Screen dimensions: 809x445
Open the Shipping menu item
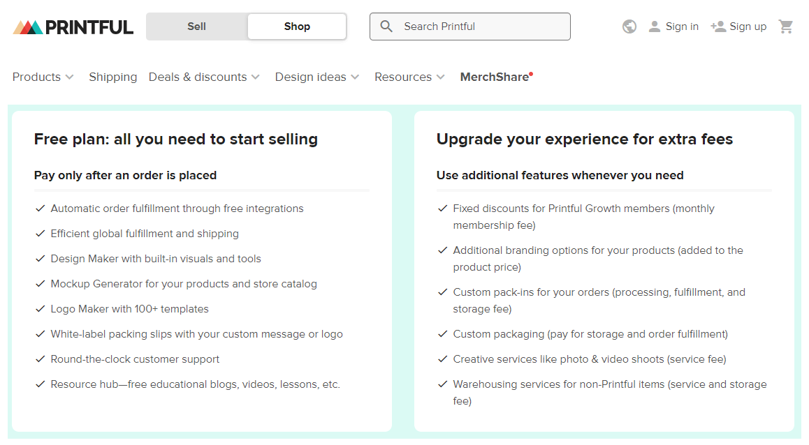[x=113, y=77]
